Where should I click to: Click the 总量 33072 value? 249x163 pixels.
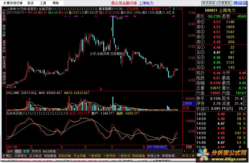(215, 88)
